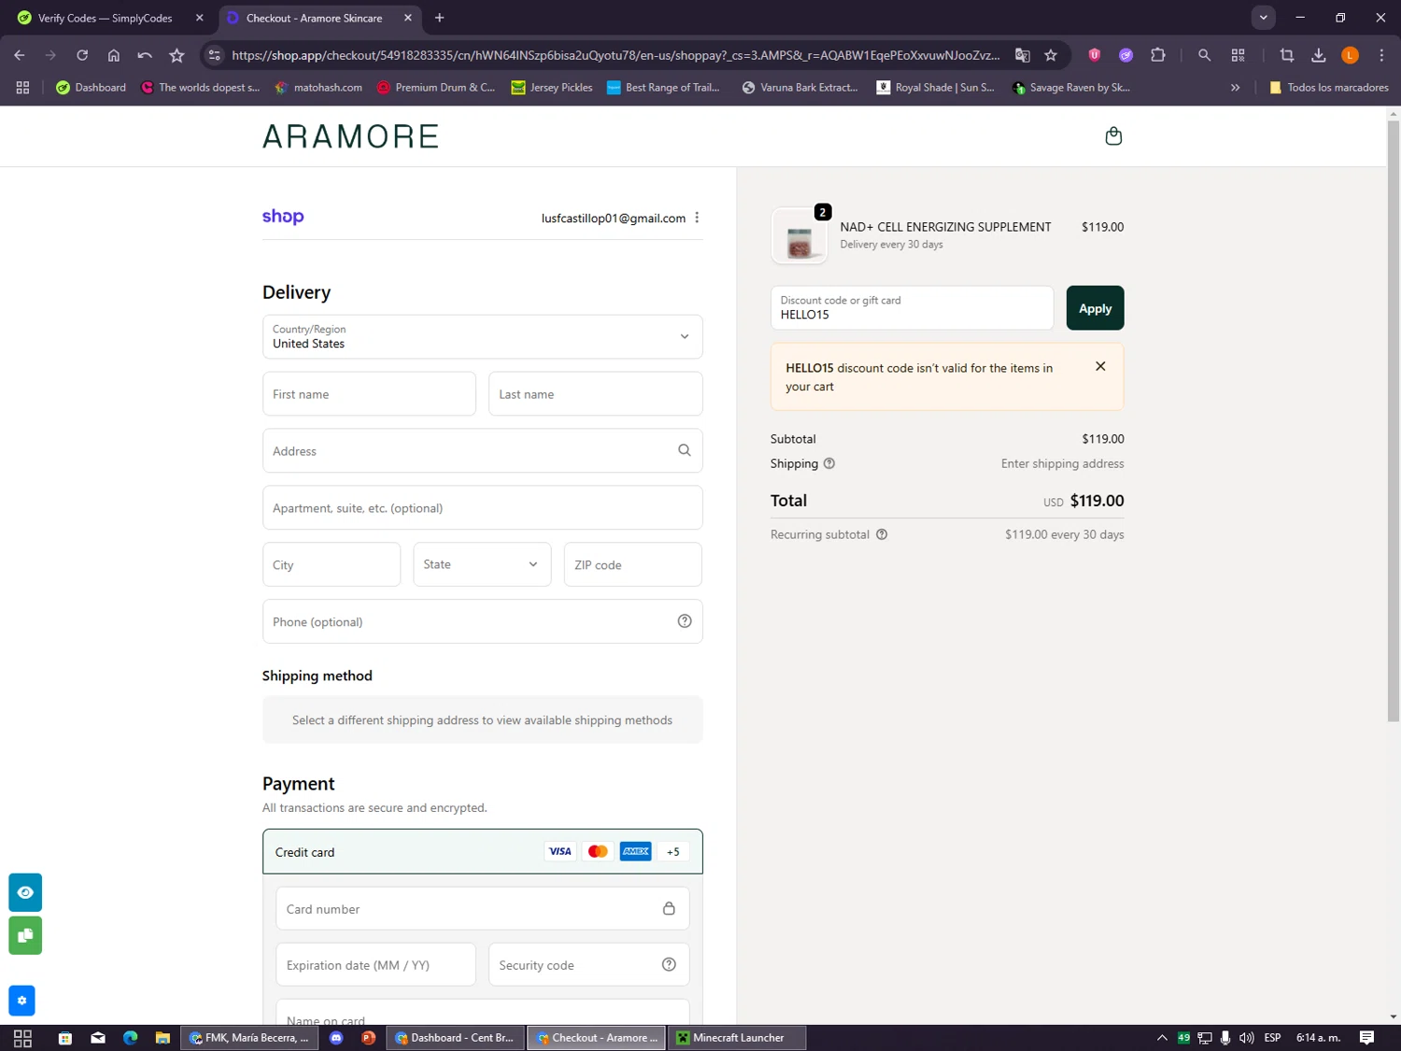Show more bookmarks chevron

1235,87
